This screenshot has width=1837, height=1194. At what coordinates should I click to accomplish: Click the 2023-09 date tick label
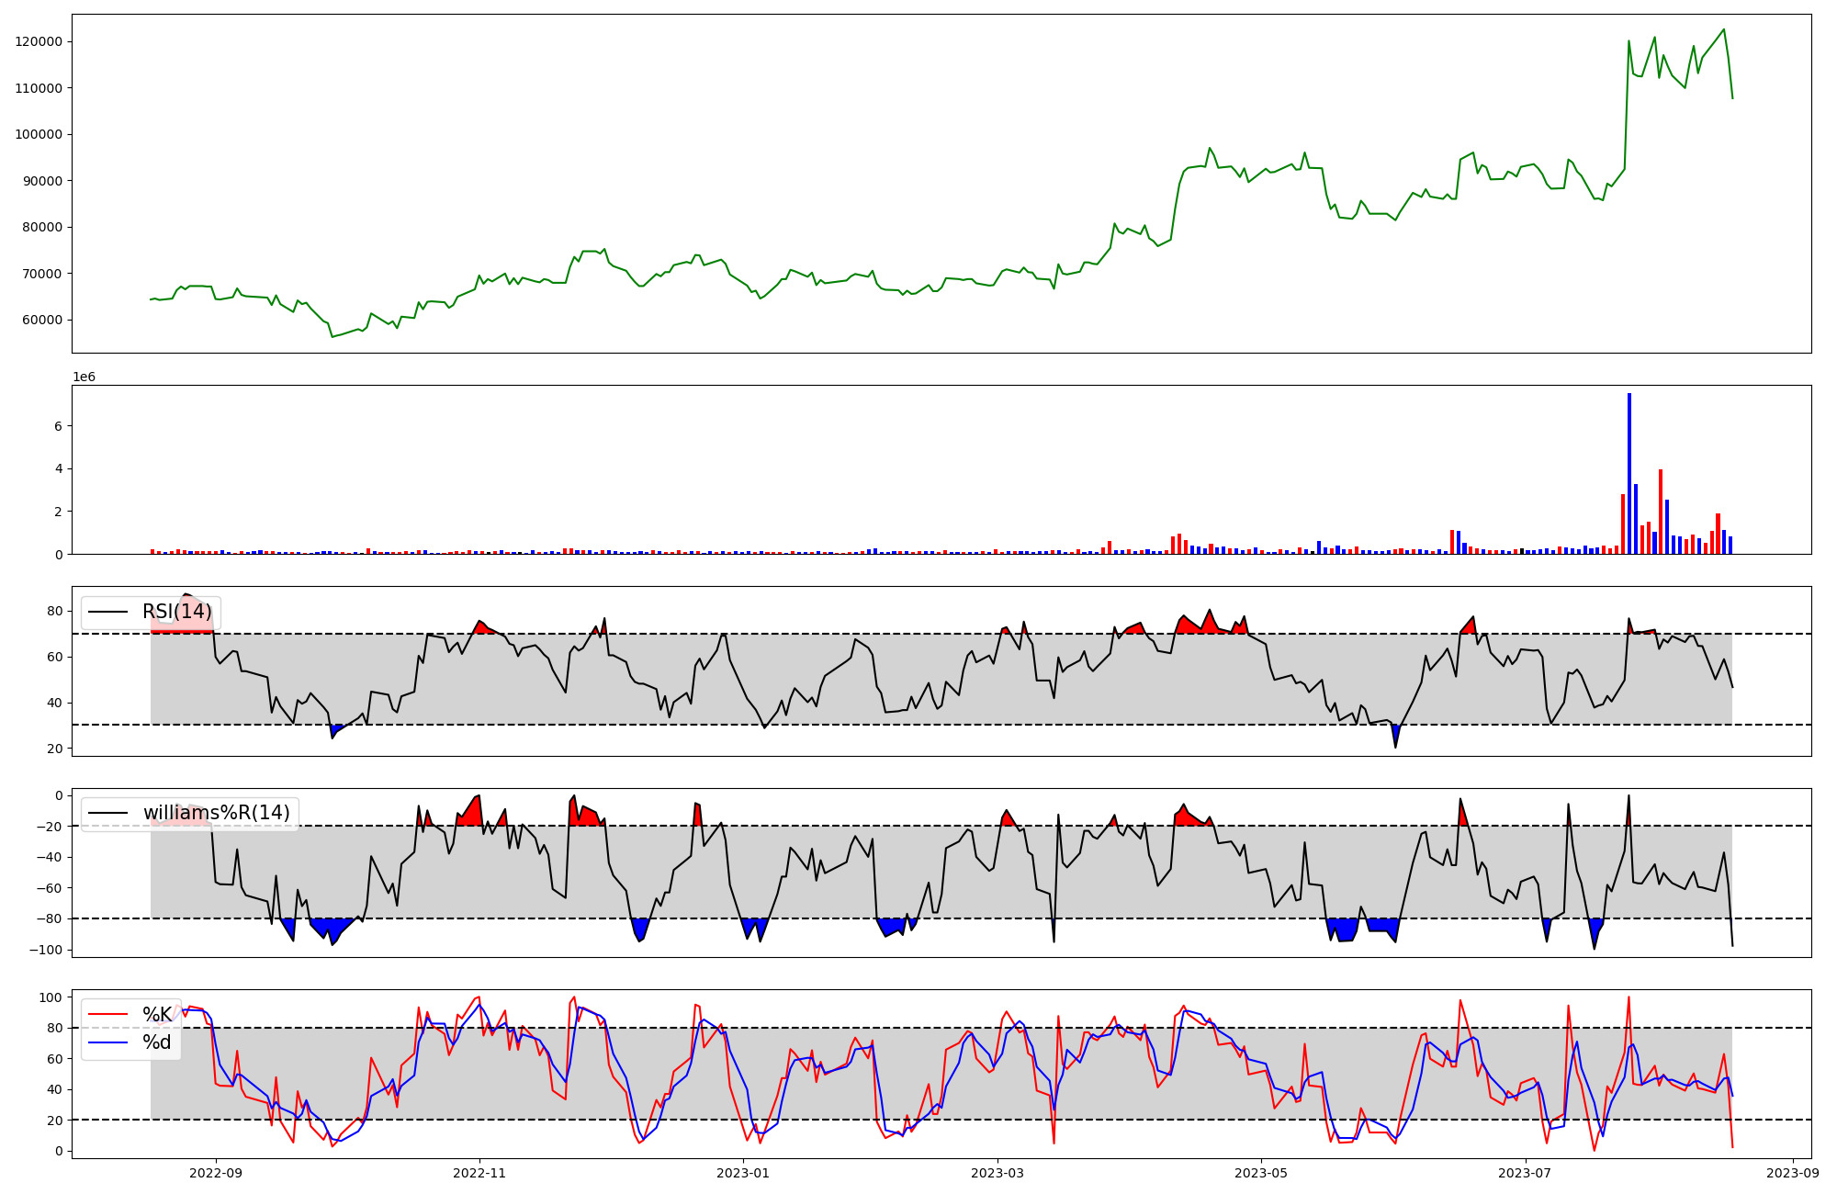(x=1793, y=1173)
